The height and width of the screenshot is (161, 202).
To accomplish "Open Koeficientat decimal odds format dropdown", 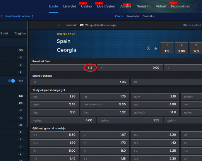I will [18, 16].
